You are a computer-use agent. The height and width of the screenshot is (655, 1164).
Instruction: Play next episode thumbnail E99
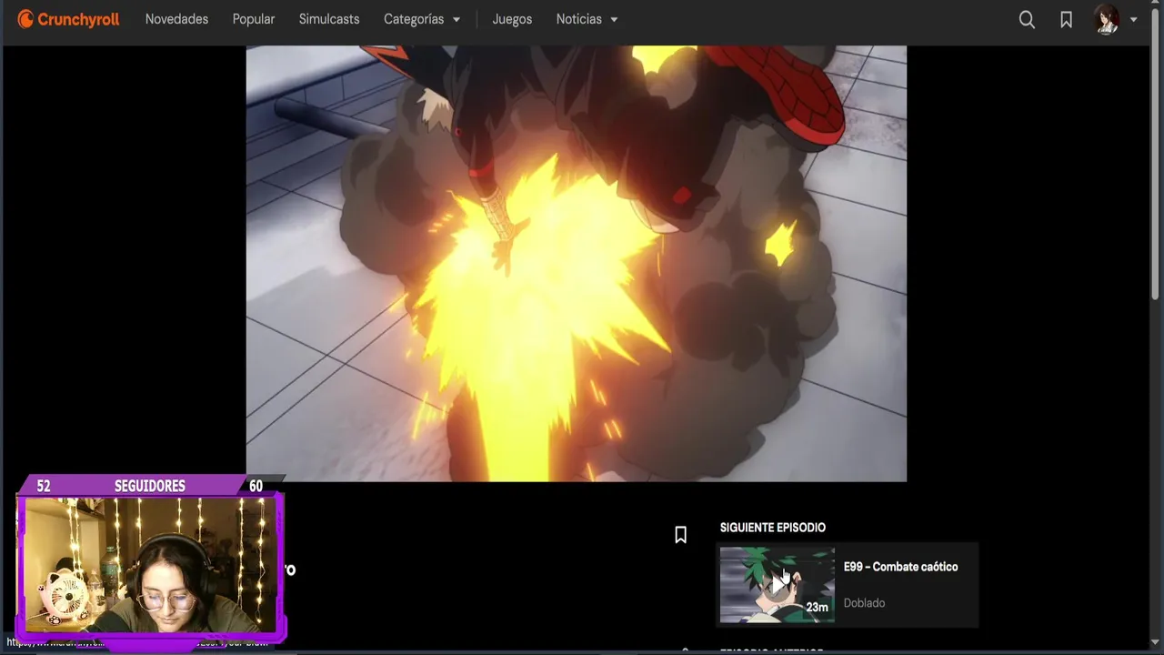point(777,585)
